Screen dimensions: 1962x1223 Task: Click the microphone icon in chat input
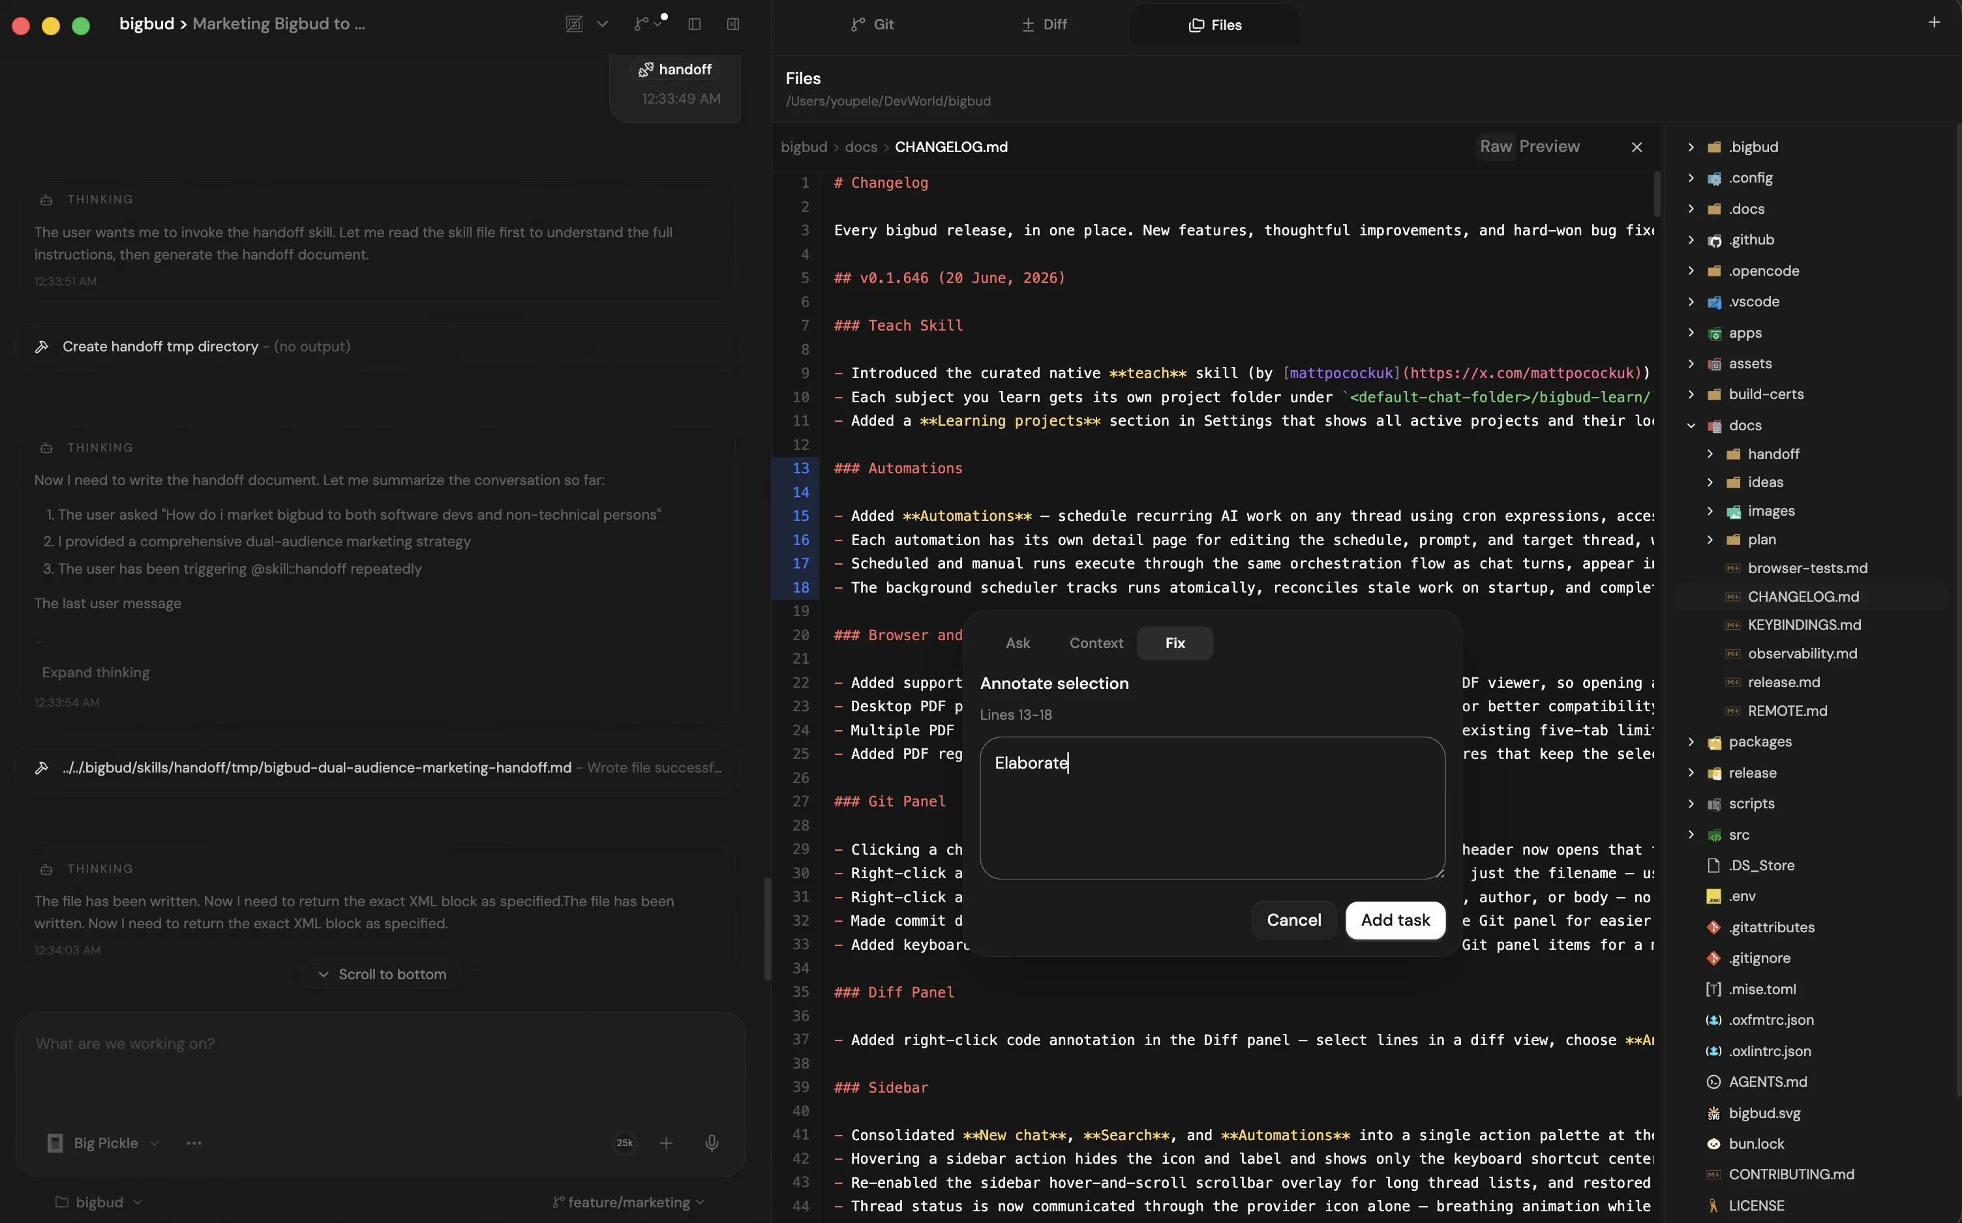click(711, 1143)
